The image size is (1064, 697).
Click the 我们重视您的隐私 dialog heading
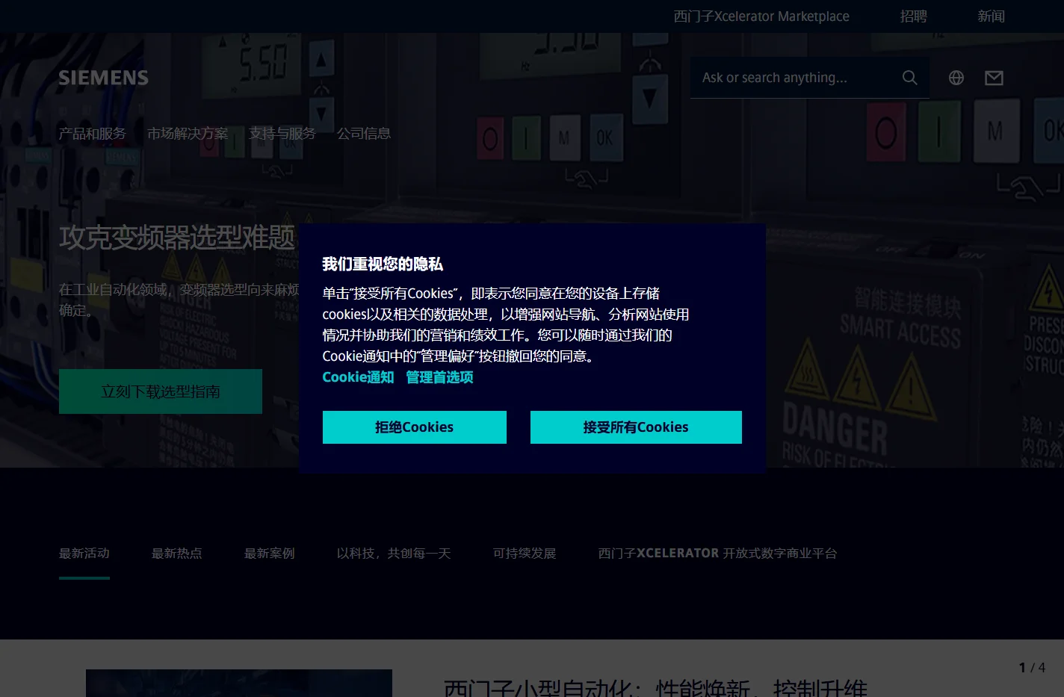click(383, 264)
